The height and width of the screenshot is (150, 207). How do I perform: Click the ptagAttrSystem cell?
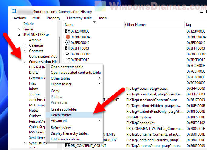click(139, 117)
